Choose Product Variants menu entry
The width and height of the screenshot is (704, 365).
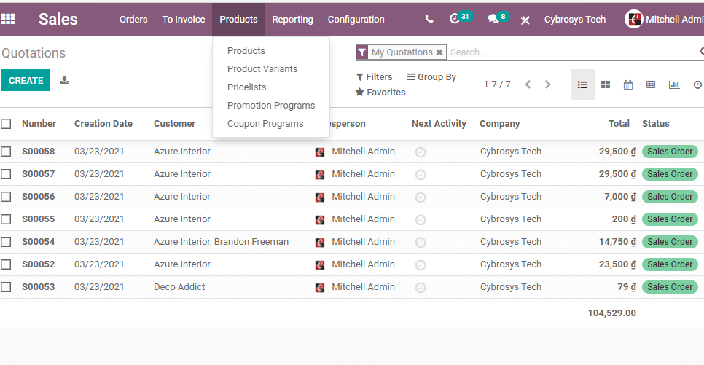coord(262,68)
